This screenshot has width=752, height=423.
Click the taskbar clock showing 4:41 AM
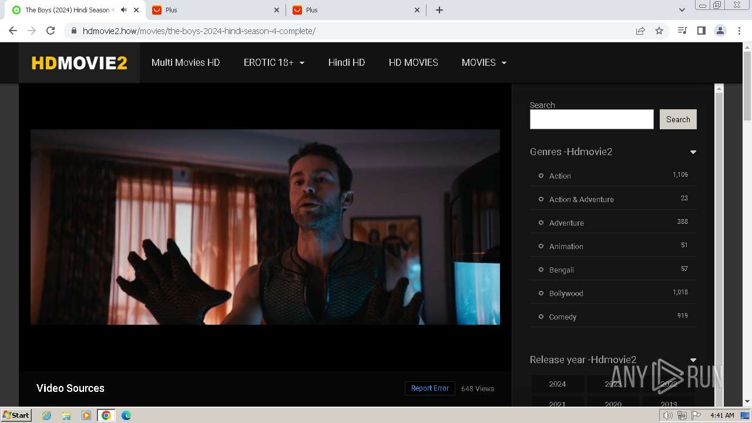coord(722,415)
